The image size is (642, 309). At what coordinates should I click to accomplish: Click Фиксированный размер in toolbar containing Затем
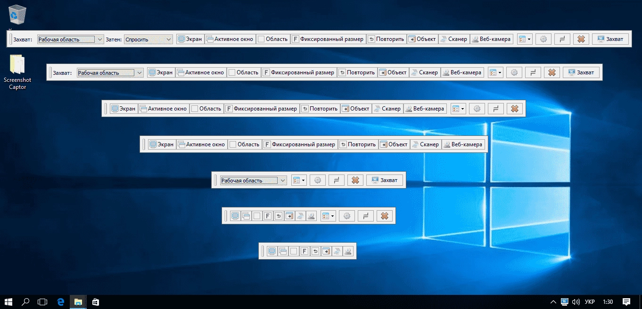(x=328, y=39)
